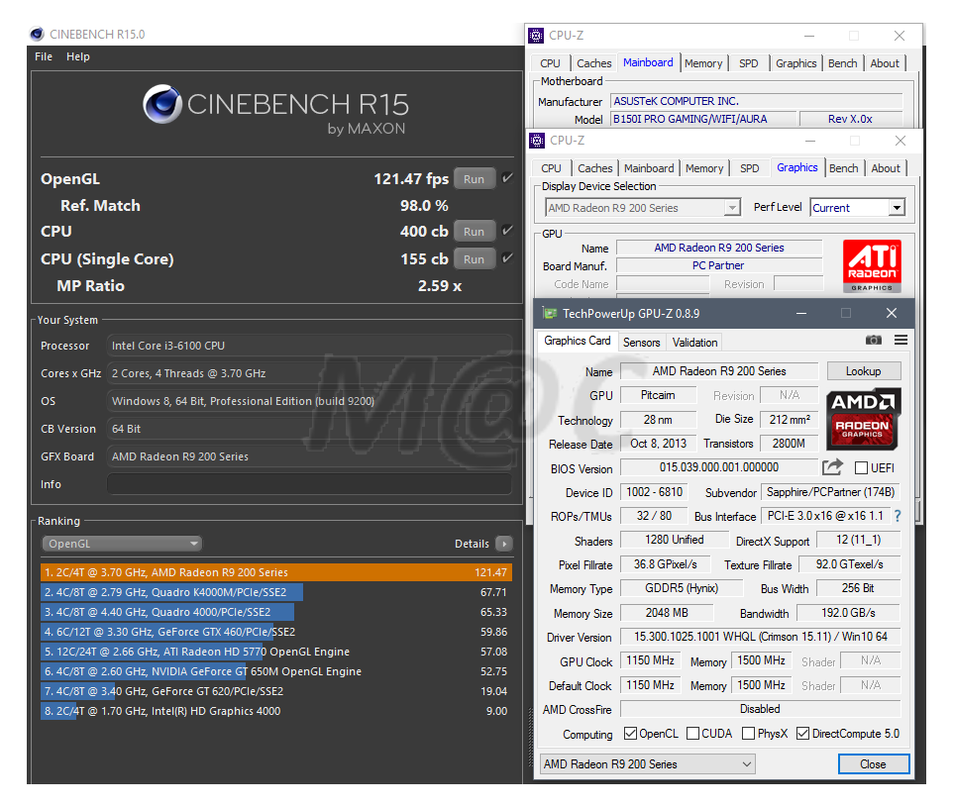
Task: Toggle the CPU test checkmark
Action: click(508, 231)
